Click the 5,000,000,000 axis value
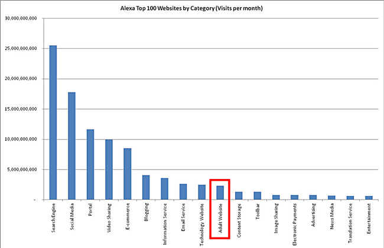384x248 pixels. (22, 170)
